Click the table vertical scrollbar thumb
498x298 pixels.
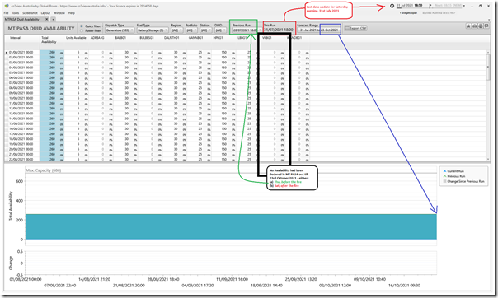click(x=488, y=68)
